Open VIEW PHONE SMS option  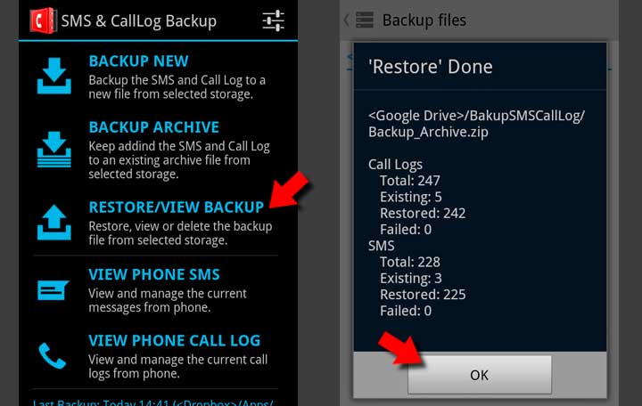click(x=154, y=274)
